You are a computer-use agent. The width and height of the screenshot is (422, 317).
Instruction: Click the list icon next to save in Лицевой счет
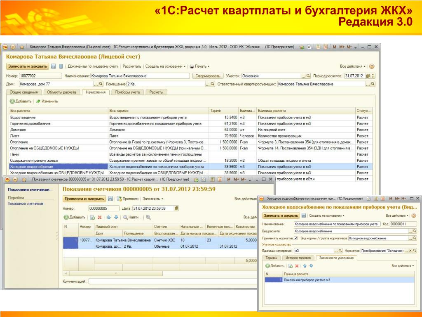[61, 66]
